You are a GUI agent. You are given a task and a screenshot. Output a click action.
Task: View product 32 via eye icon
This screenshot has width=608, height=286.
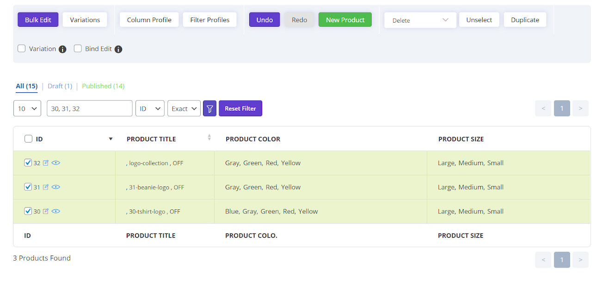point(56,163)
